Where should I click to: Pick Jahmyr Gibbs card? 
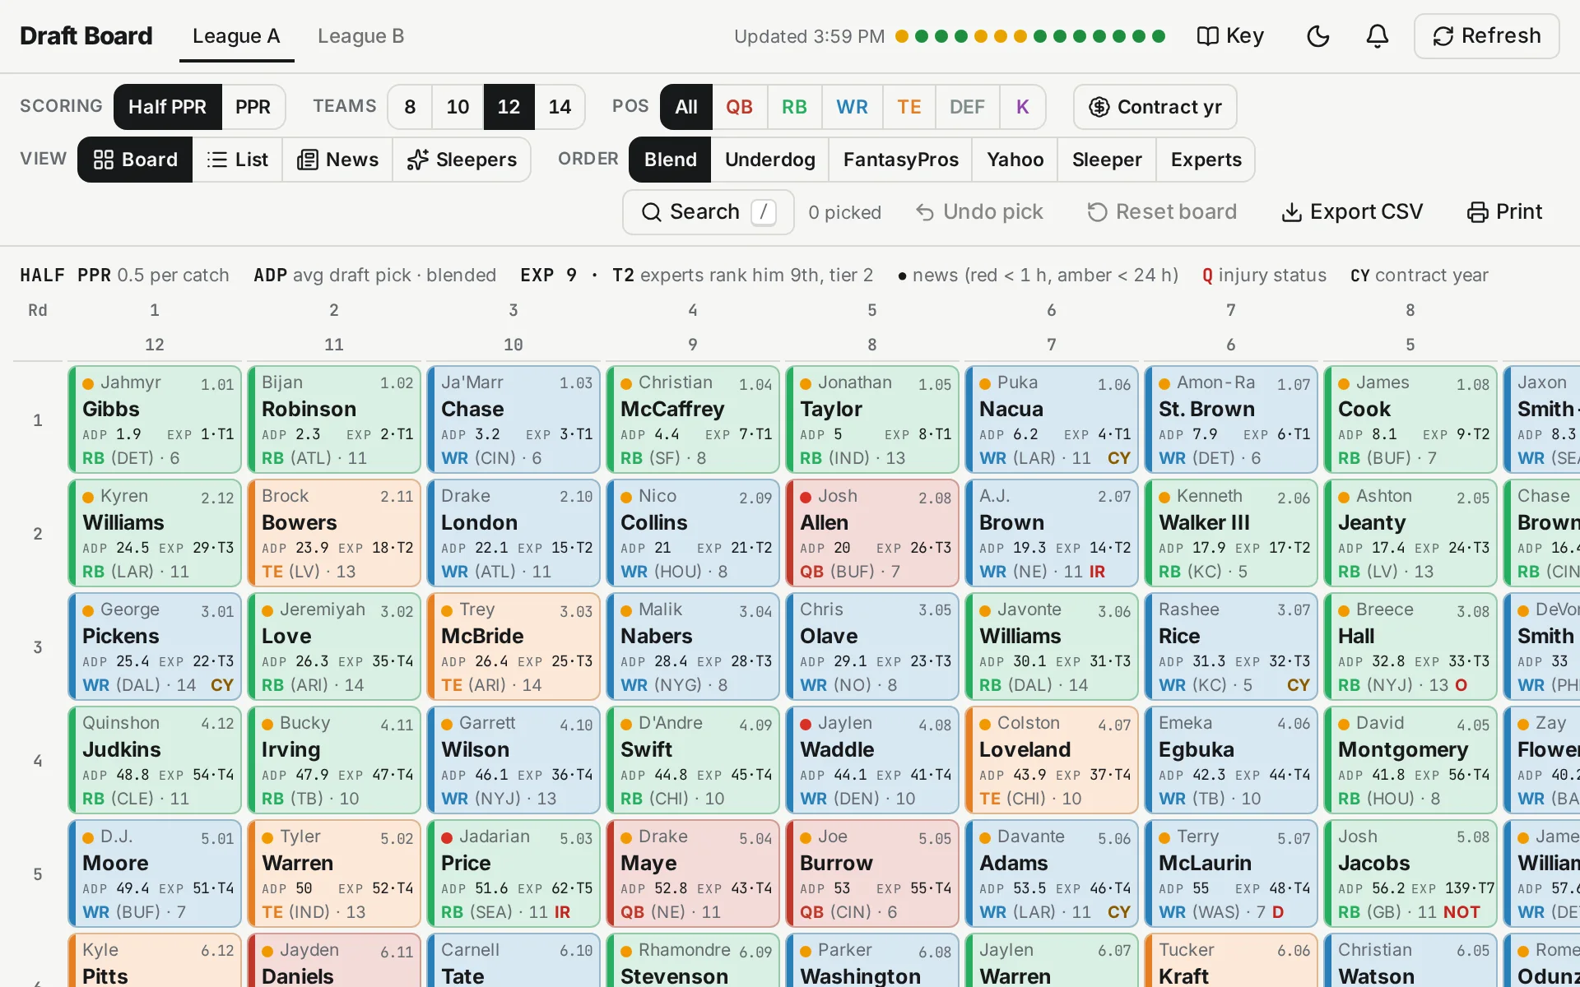155,419
